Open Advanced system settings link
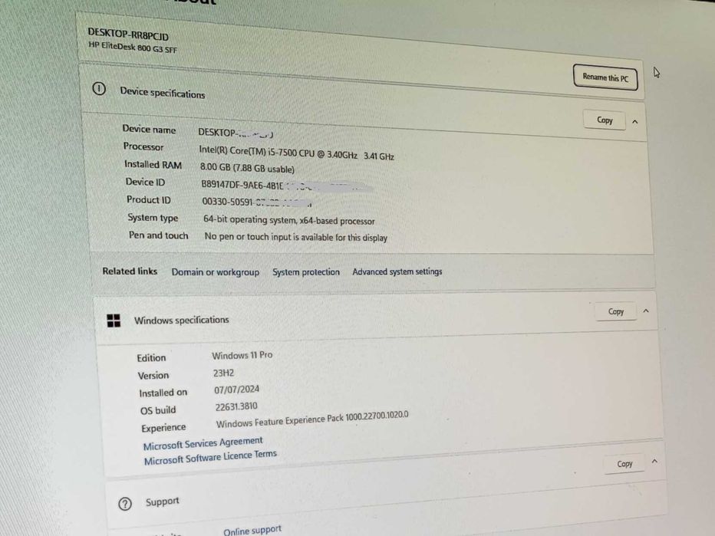Image resolution: width=715 pixels, height=536 pixels. click(x=397, y=271)
